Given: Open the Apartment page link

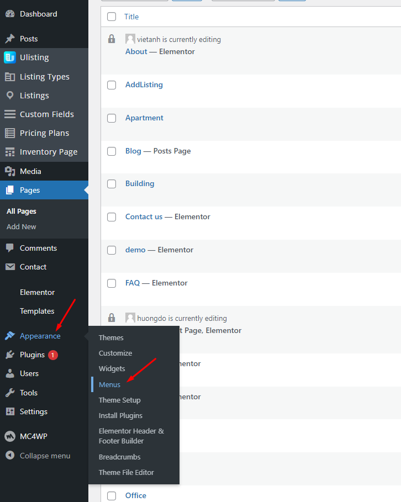Looking at the screenshot, I should click(144, 118).
